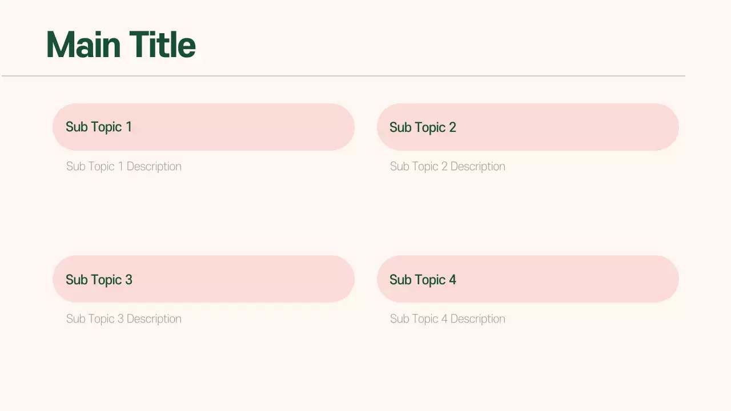This screenshot has height=411, width=731.
Task: Select the horizontal divider line under the title
Action: click(x=343, y=76)
